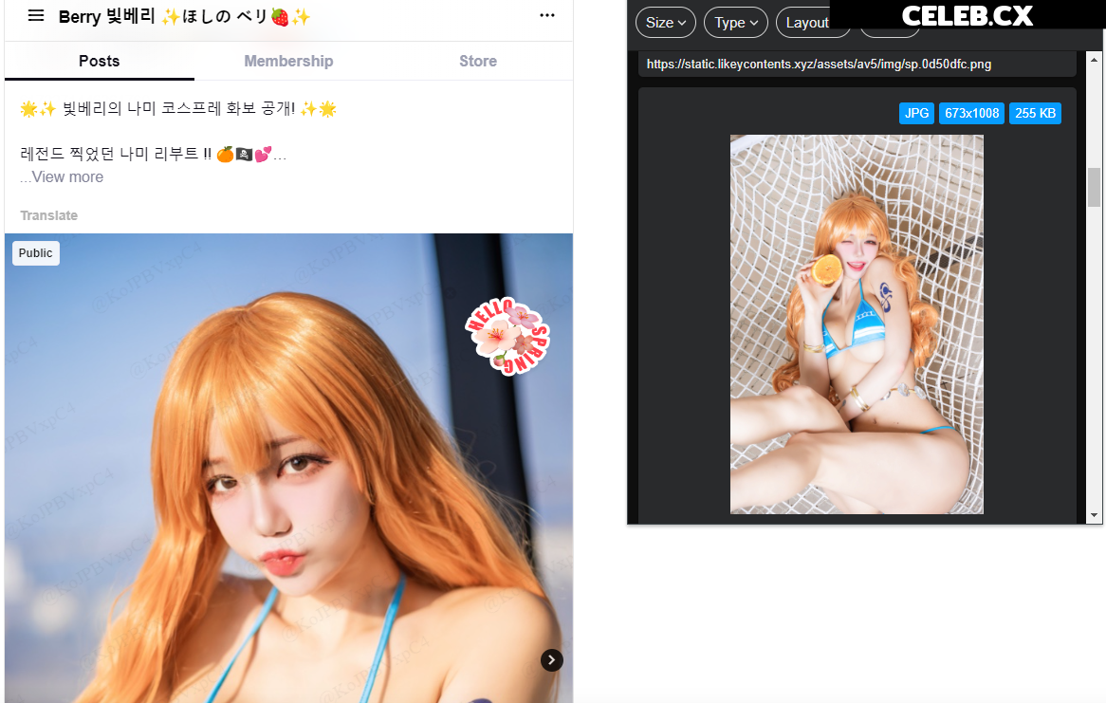The width and height of the screenshot is (1106, 703).
Task: Open the Type filter dropdown
Action: 736,23
